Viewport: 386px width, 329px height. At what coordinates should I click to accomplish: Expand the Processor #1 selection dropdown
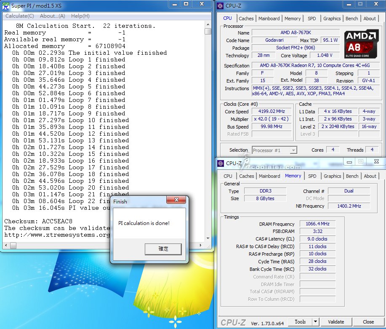(293, 150)
